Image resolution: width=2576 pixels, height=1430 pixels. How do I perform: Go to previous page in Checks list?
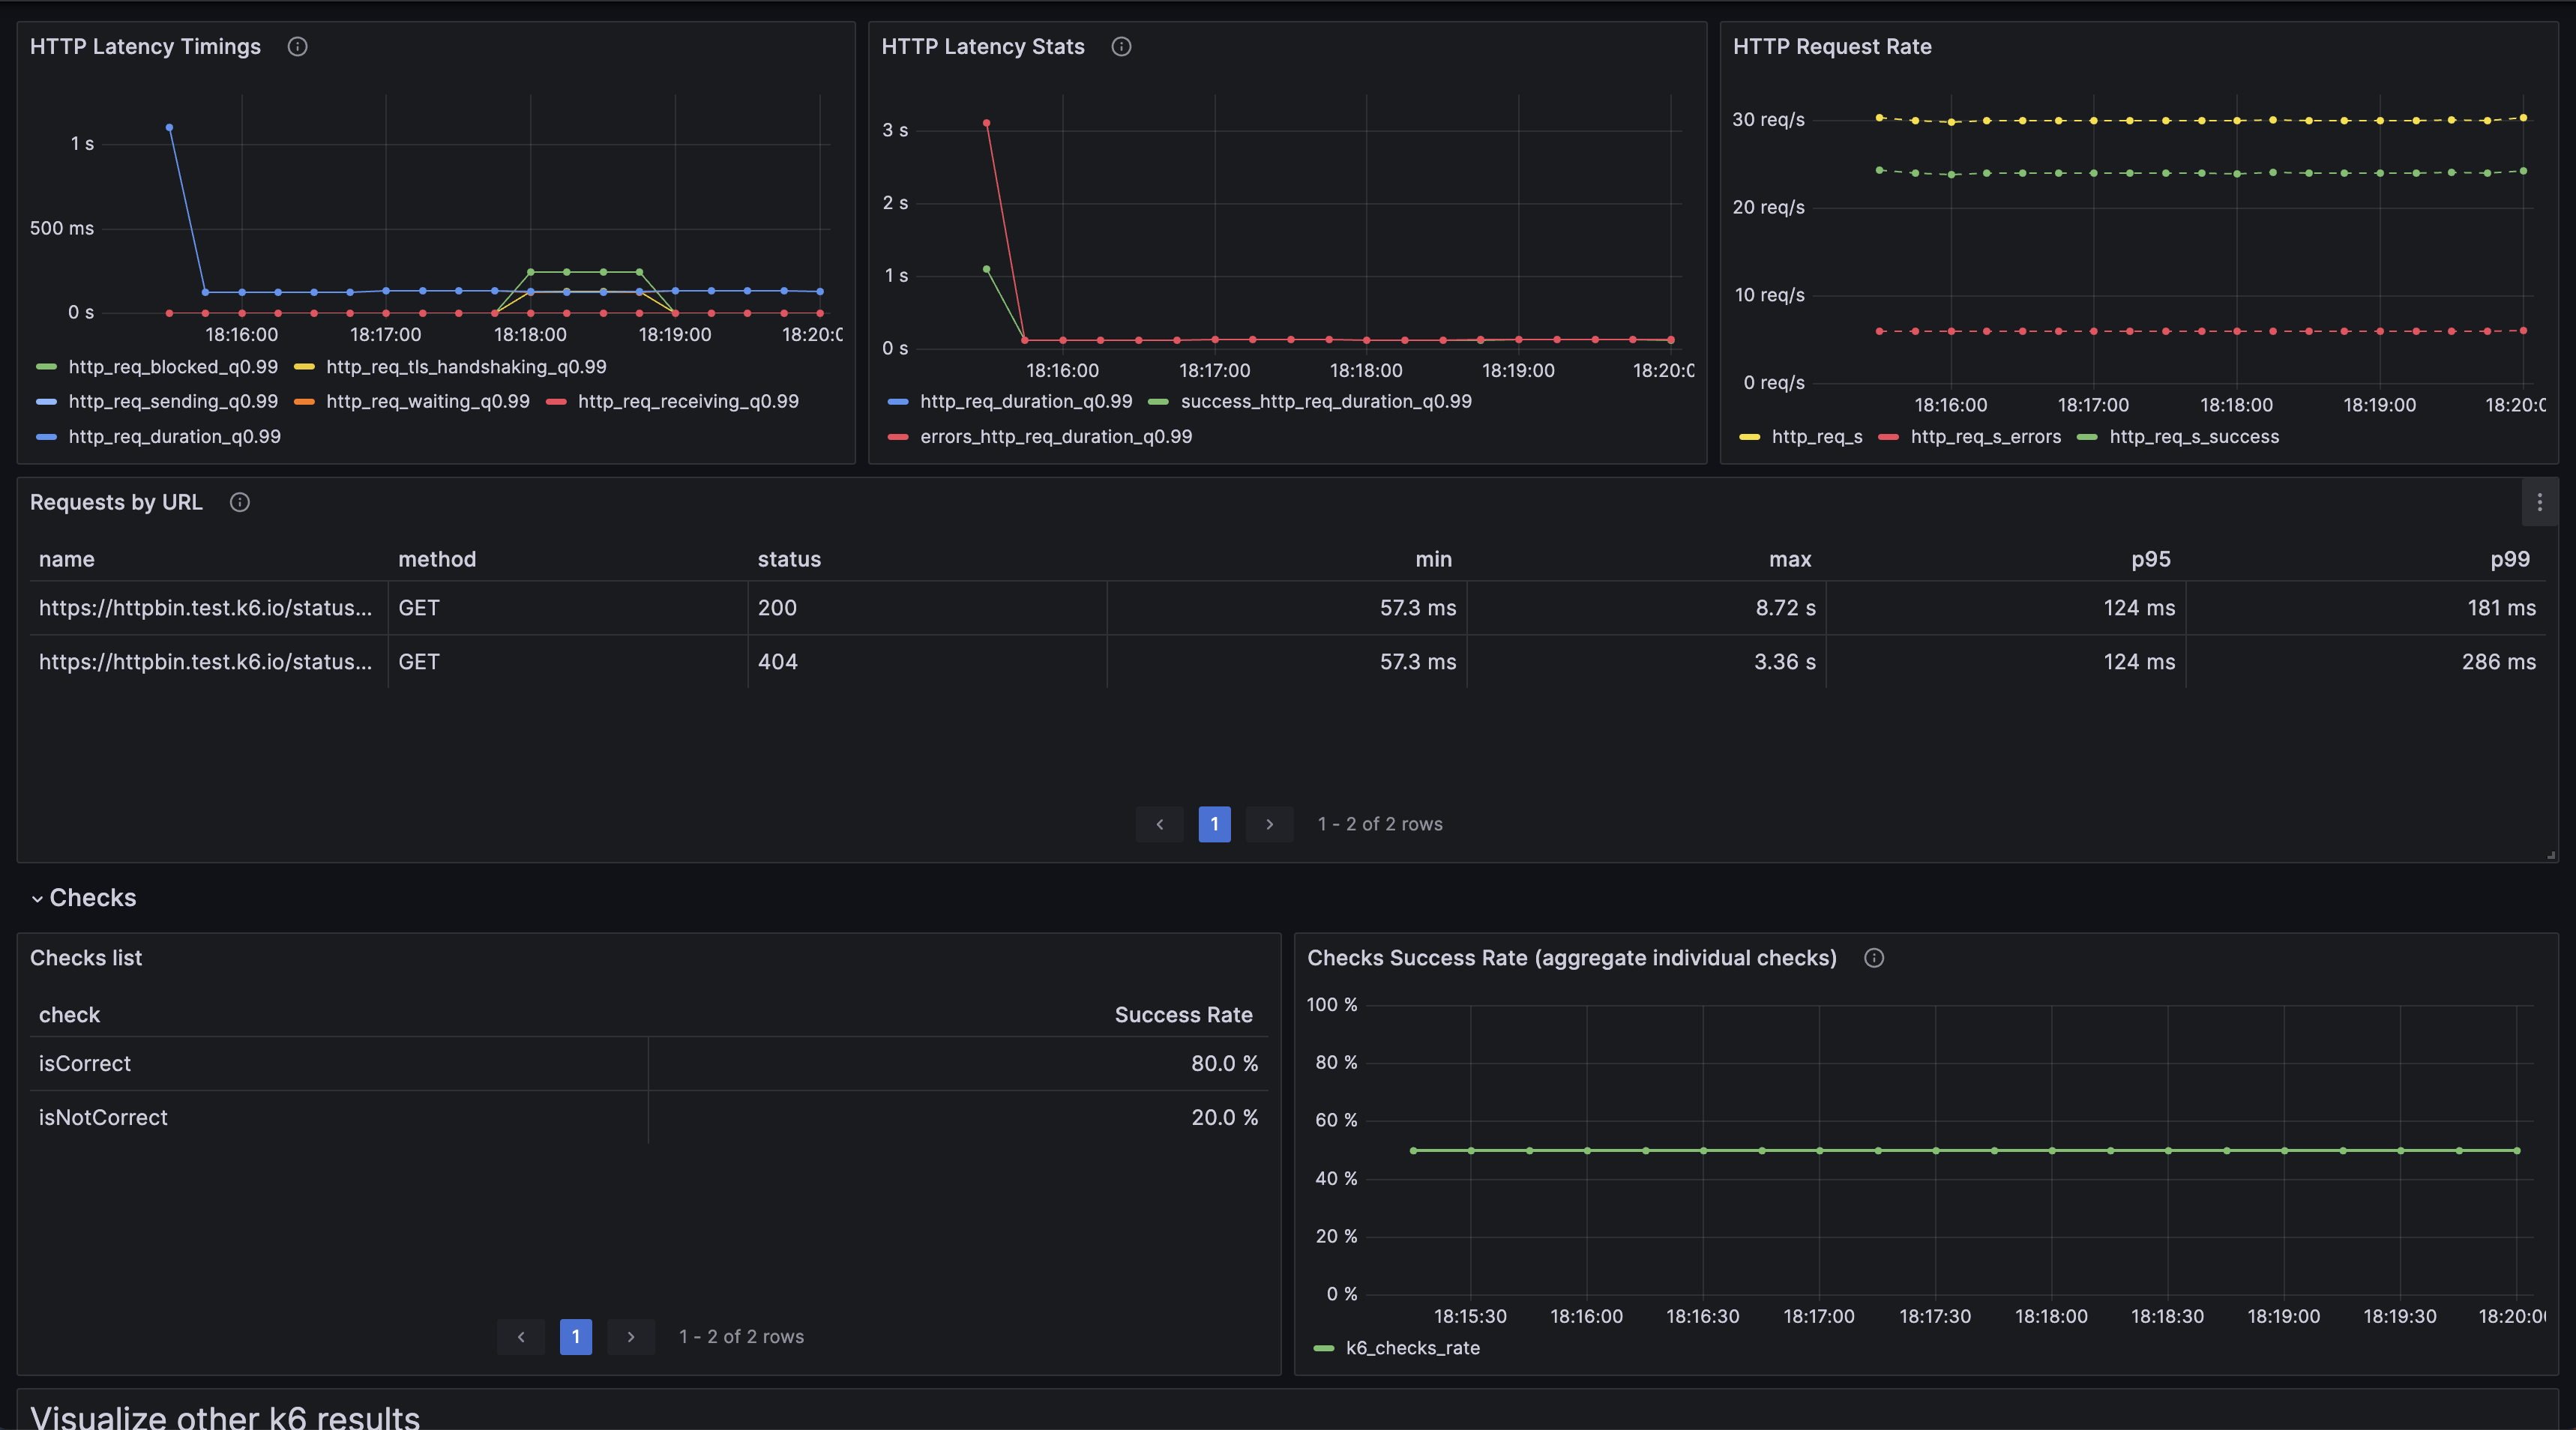tap(521, 1337)
